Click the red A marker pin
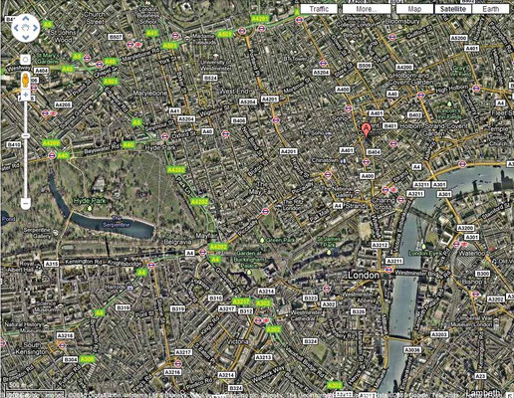514x398 pixels. point(366,130)
